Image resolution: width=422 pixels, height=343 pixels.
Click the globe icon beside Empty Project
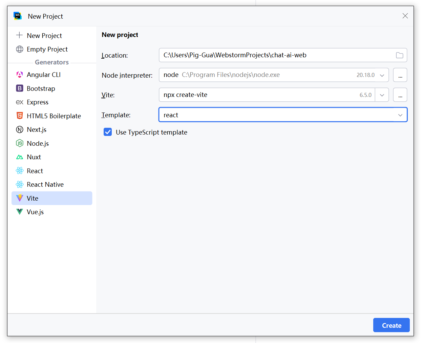tap(20, 49)
